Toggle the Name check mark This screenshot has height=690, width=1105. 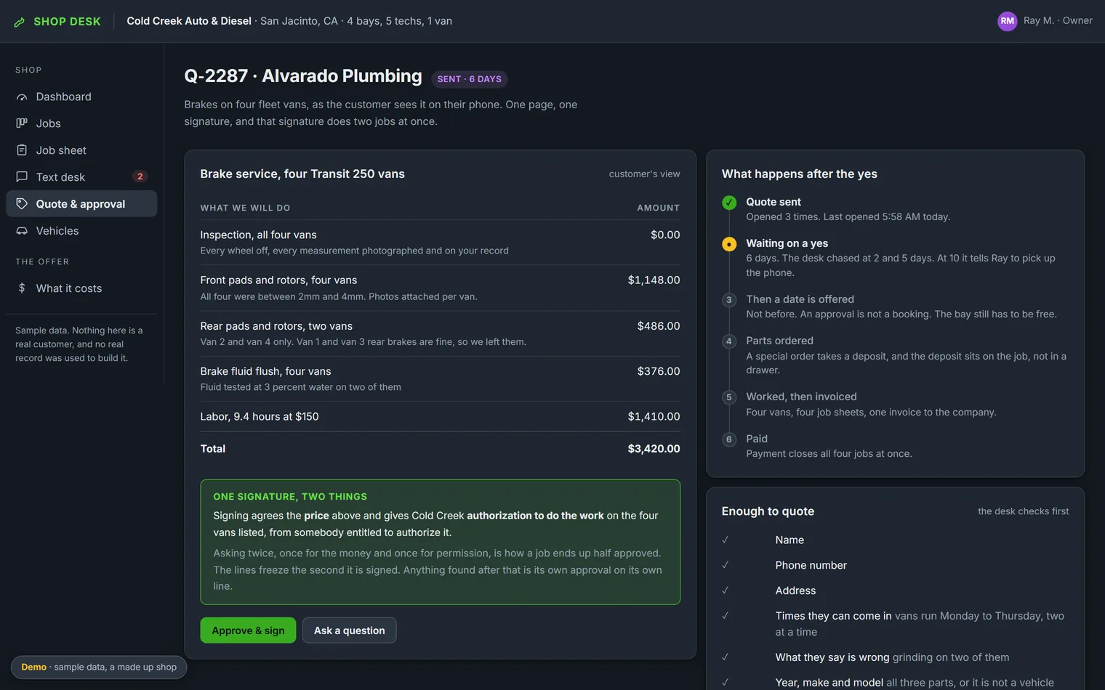click(725, 540)
